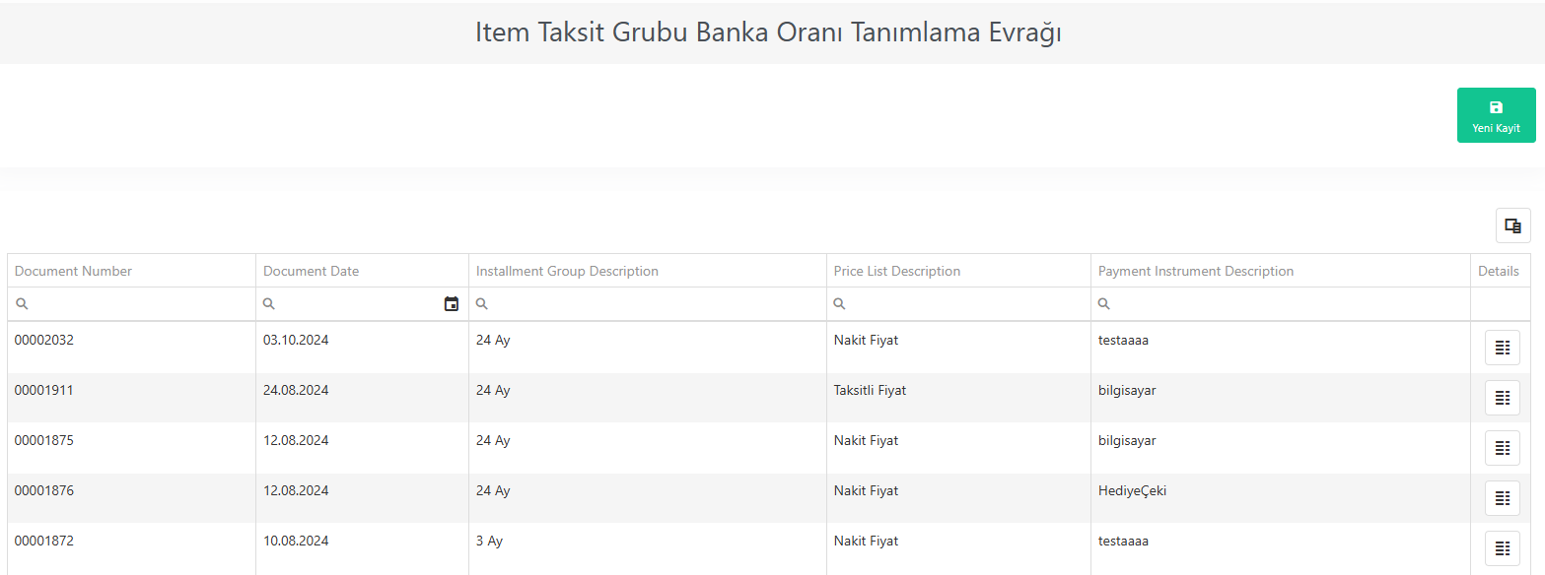Focus the Document Number filter field
Image resolution: width=1545 pixels, height=575 pixels.
(131, 304)
